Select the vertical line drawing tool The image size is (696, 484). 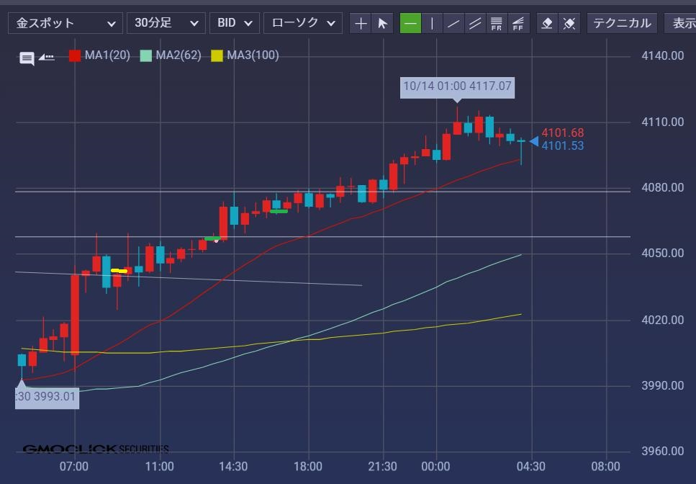point(432,23)
